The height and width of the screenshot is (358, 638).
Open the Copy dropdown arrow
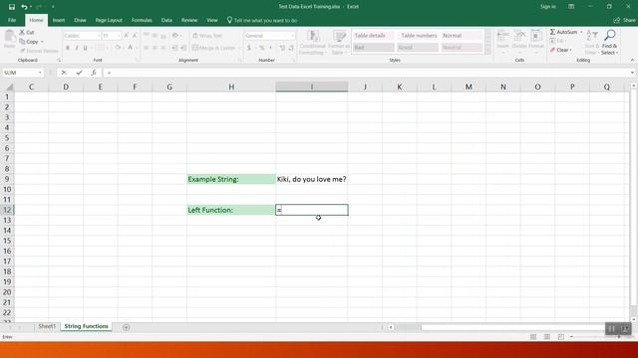click(42, 42)
